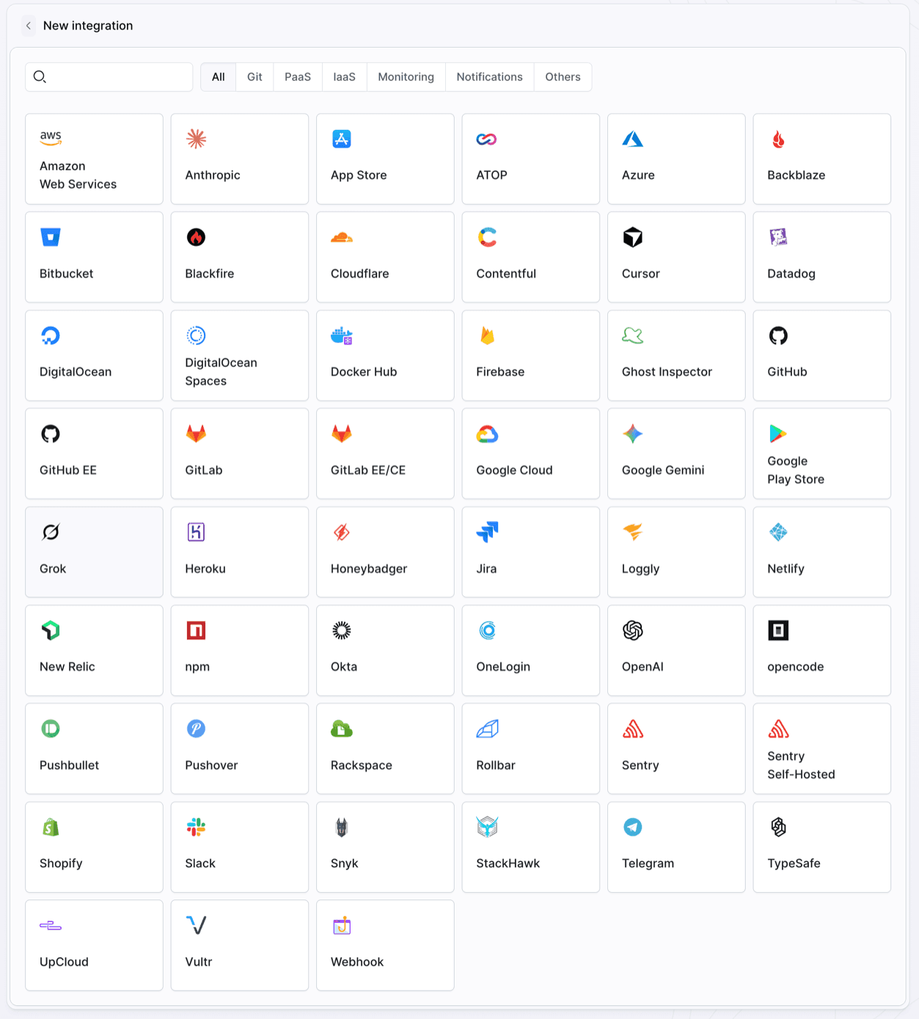
Task: Click the Google Gemini sparkle icon
Action: pos(633,434)
